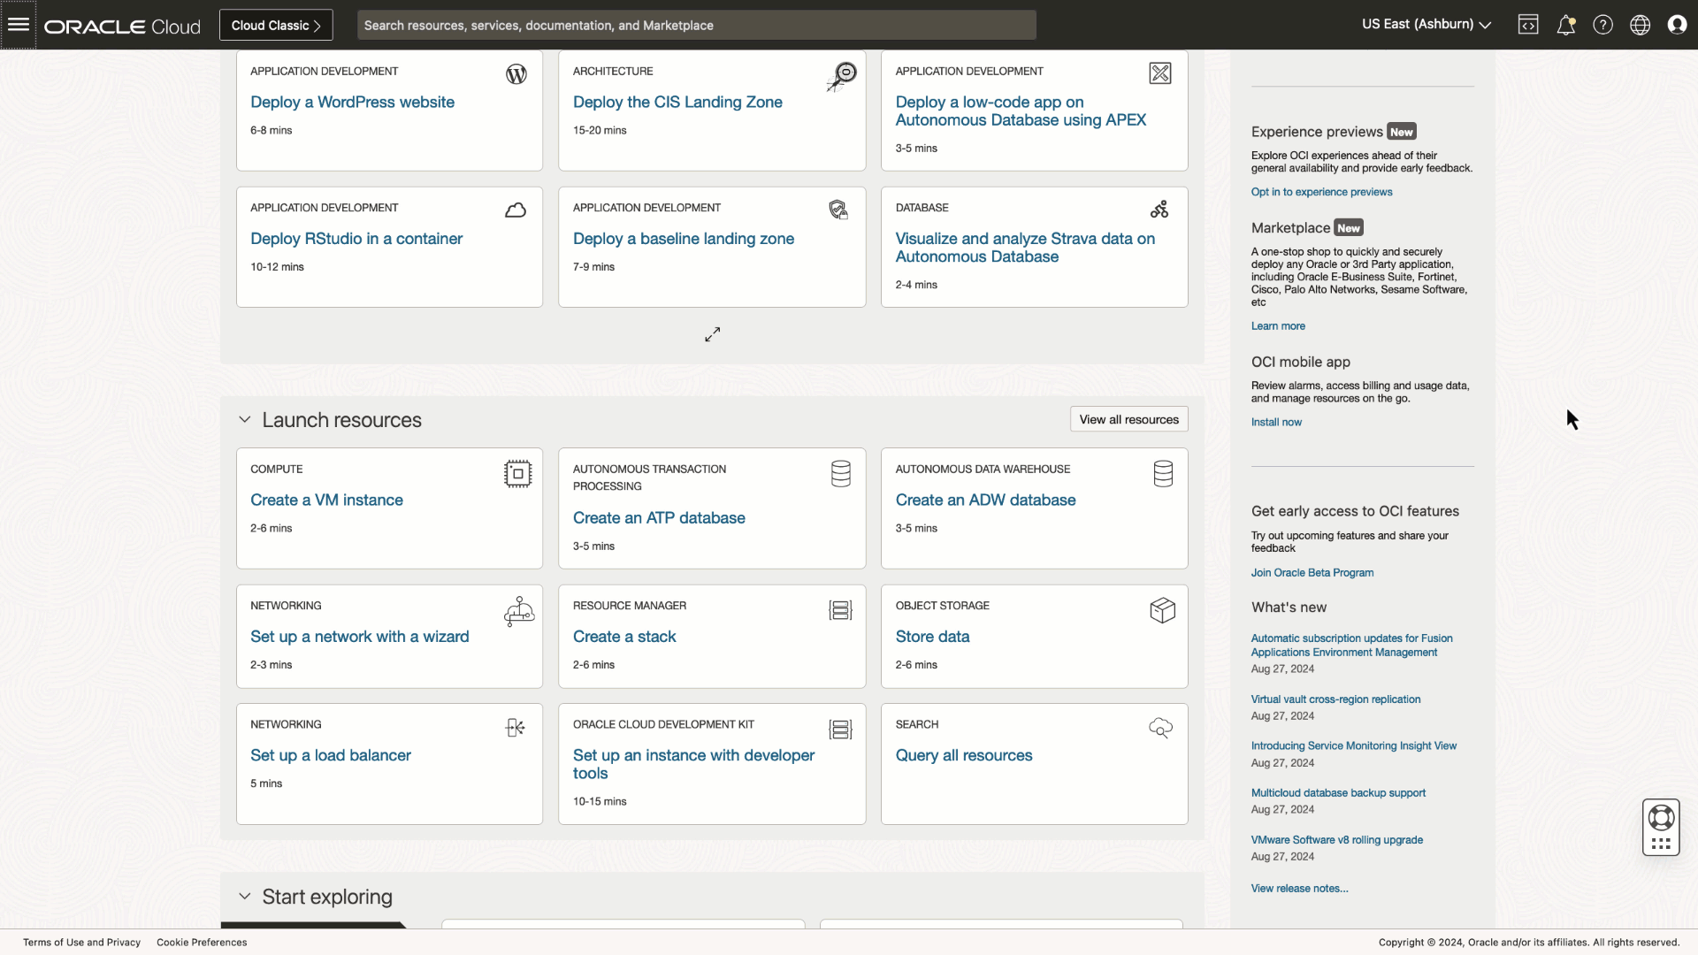Select the language globe icon
The height and width of the screenshot is (955, 1698).
(x=1641, y=24)
